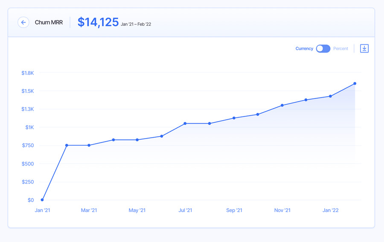Select the Jan '21 data point at $0
The image size is (384, 242).
coord(42,200)
